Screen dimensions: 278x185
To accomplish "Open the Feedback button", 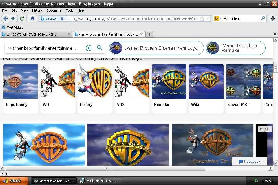I will (249, 161).
